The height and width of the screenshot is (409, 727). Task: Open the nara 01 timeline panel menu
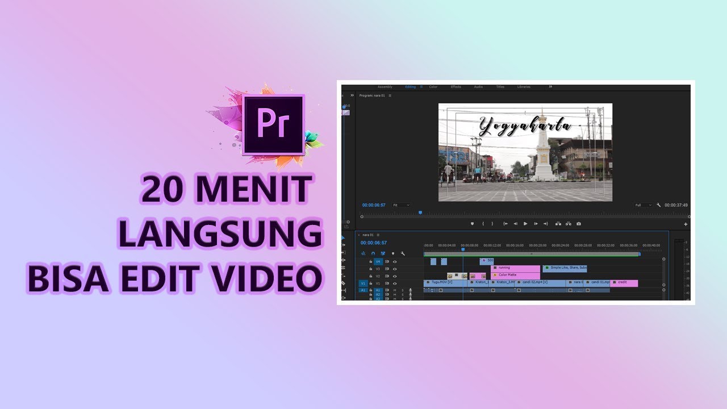coord(378,235)
